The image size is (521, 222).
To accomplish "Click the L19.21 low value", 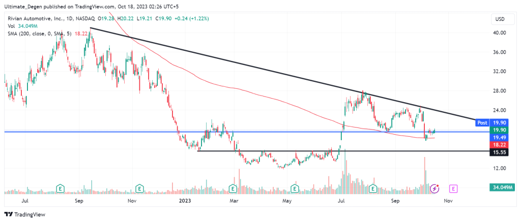I will pos(144,19).
